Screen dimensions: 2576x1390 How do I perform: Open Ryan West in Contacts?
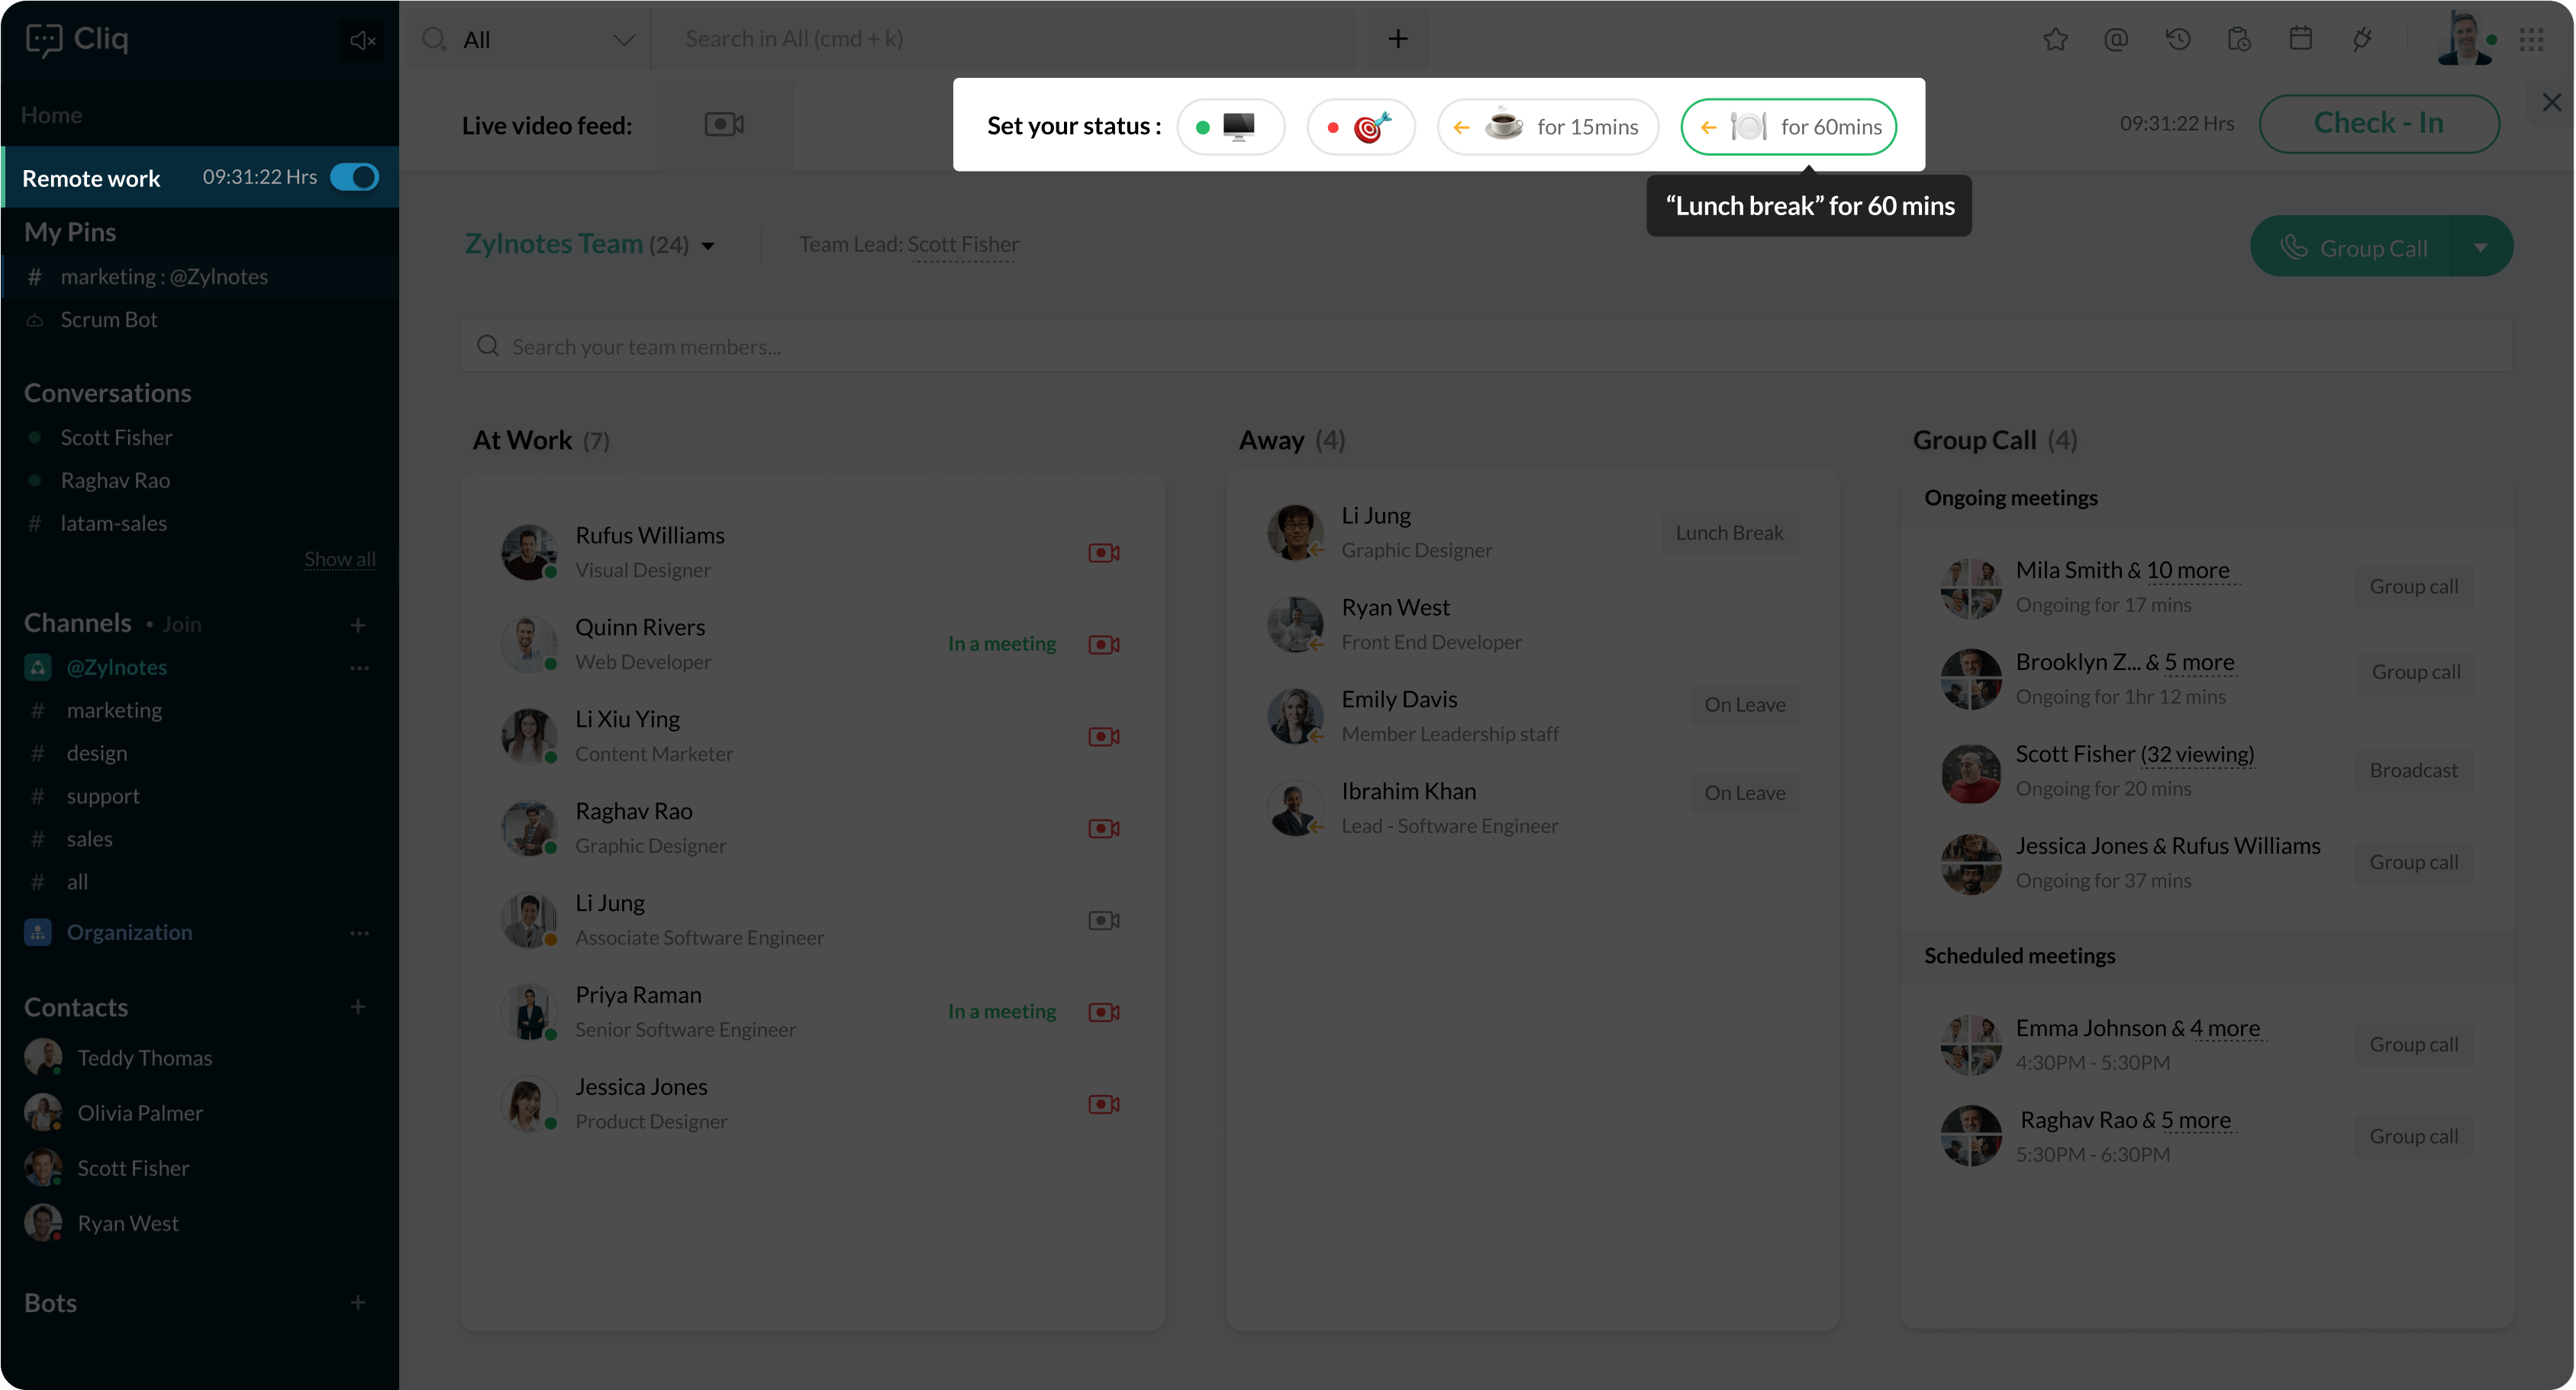pyautogui.click(x=128, y=1224)
